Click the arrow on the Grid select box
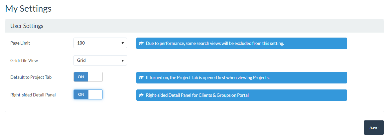Viewport: 390px width, 138px height. click(123, 61)
